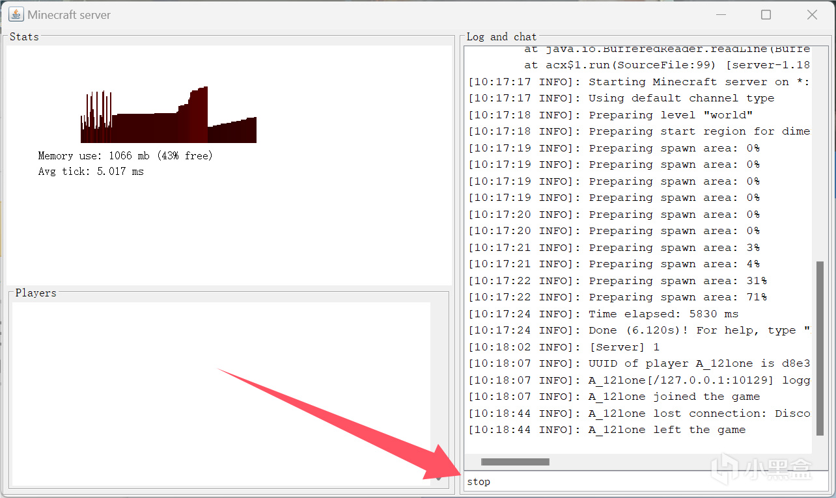Click the 'A_12lone left the game' log line
Image resolution: width=836 pixels, height=498 pixels.
coord(607,430)
